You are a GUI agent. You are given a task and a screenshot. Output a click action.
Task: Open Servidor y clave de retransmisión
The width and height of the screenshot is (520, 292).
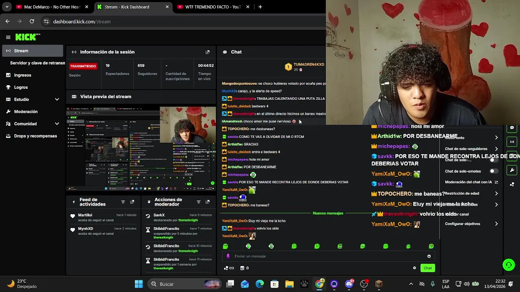coord(37,63)
